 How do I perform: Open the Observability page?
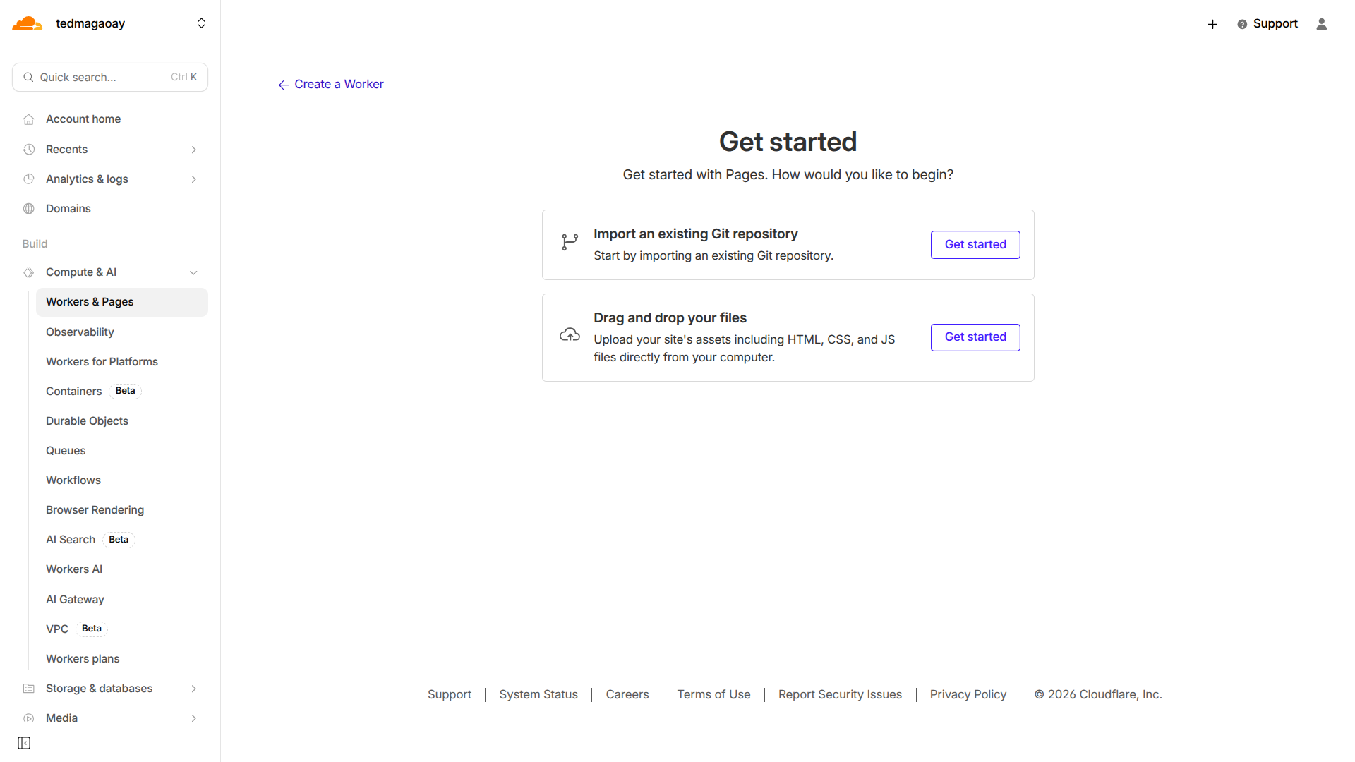coord(80,332)
